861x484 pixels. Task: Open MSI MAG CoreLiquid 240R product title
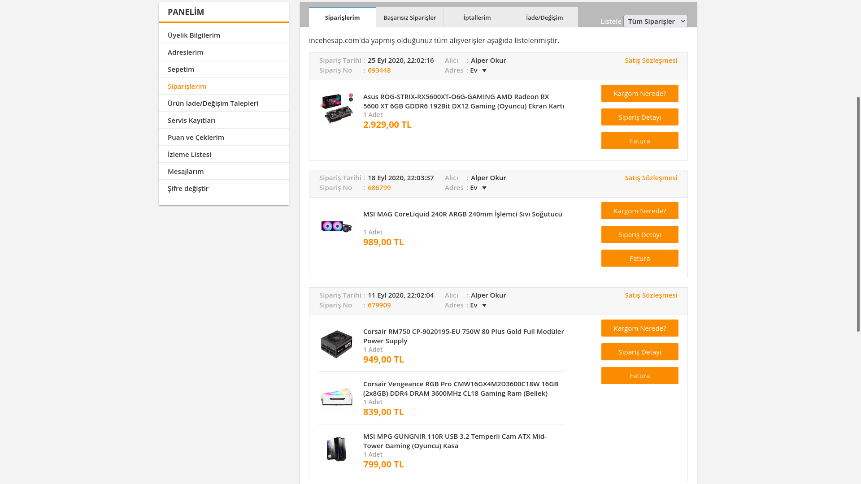(462, 214)
